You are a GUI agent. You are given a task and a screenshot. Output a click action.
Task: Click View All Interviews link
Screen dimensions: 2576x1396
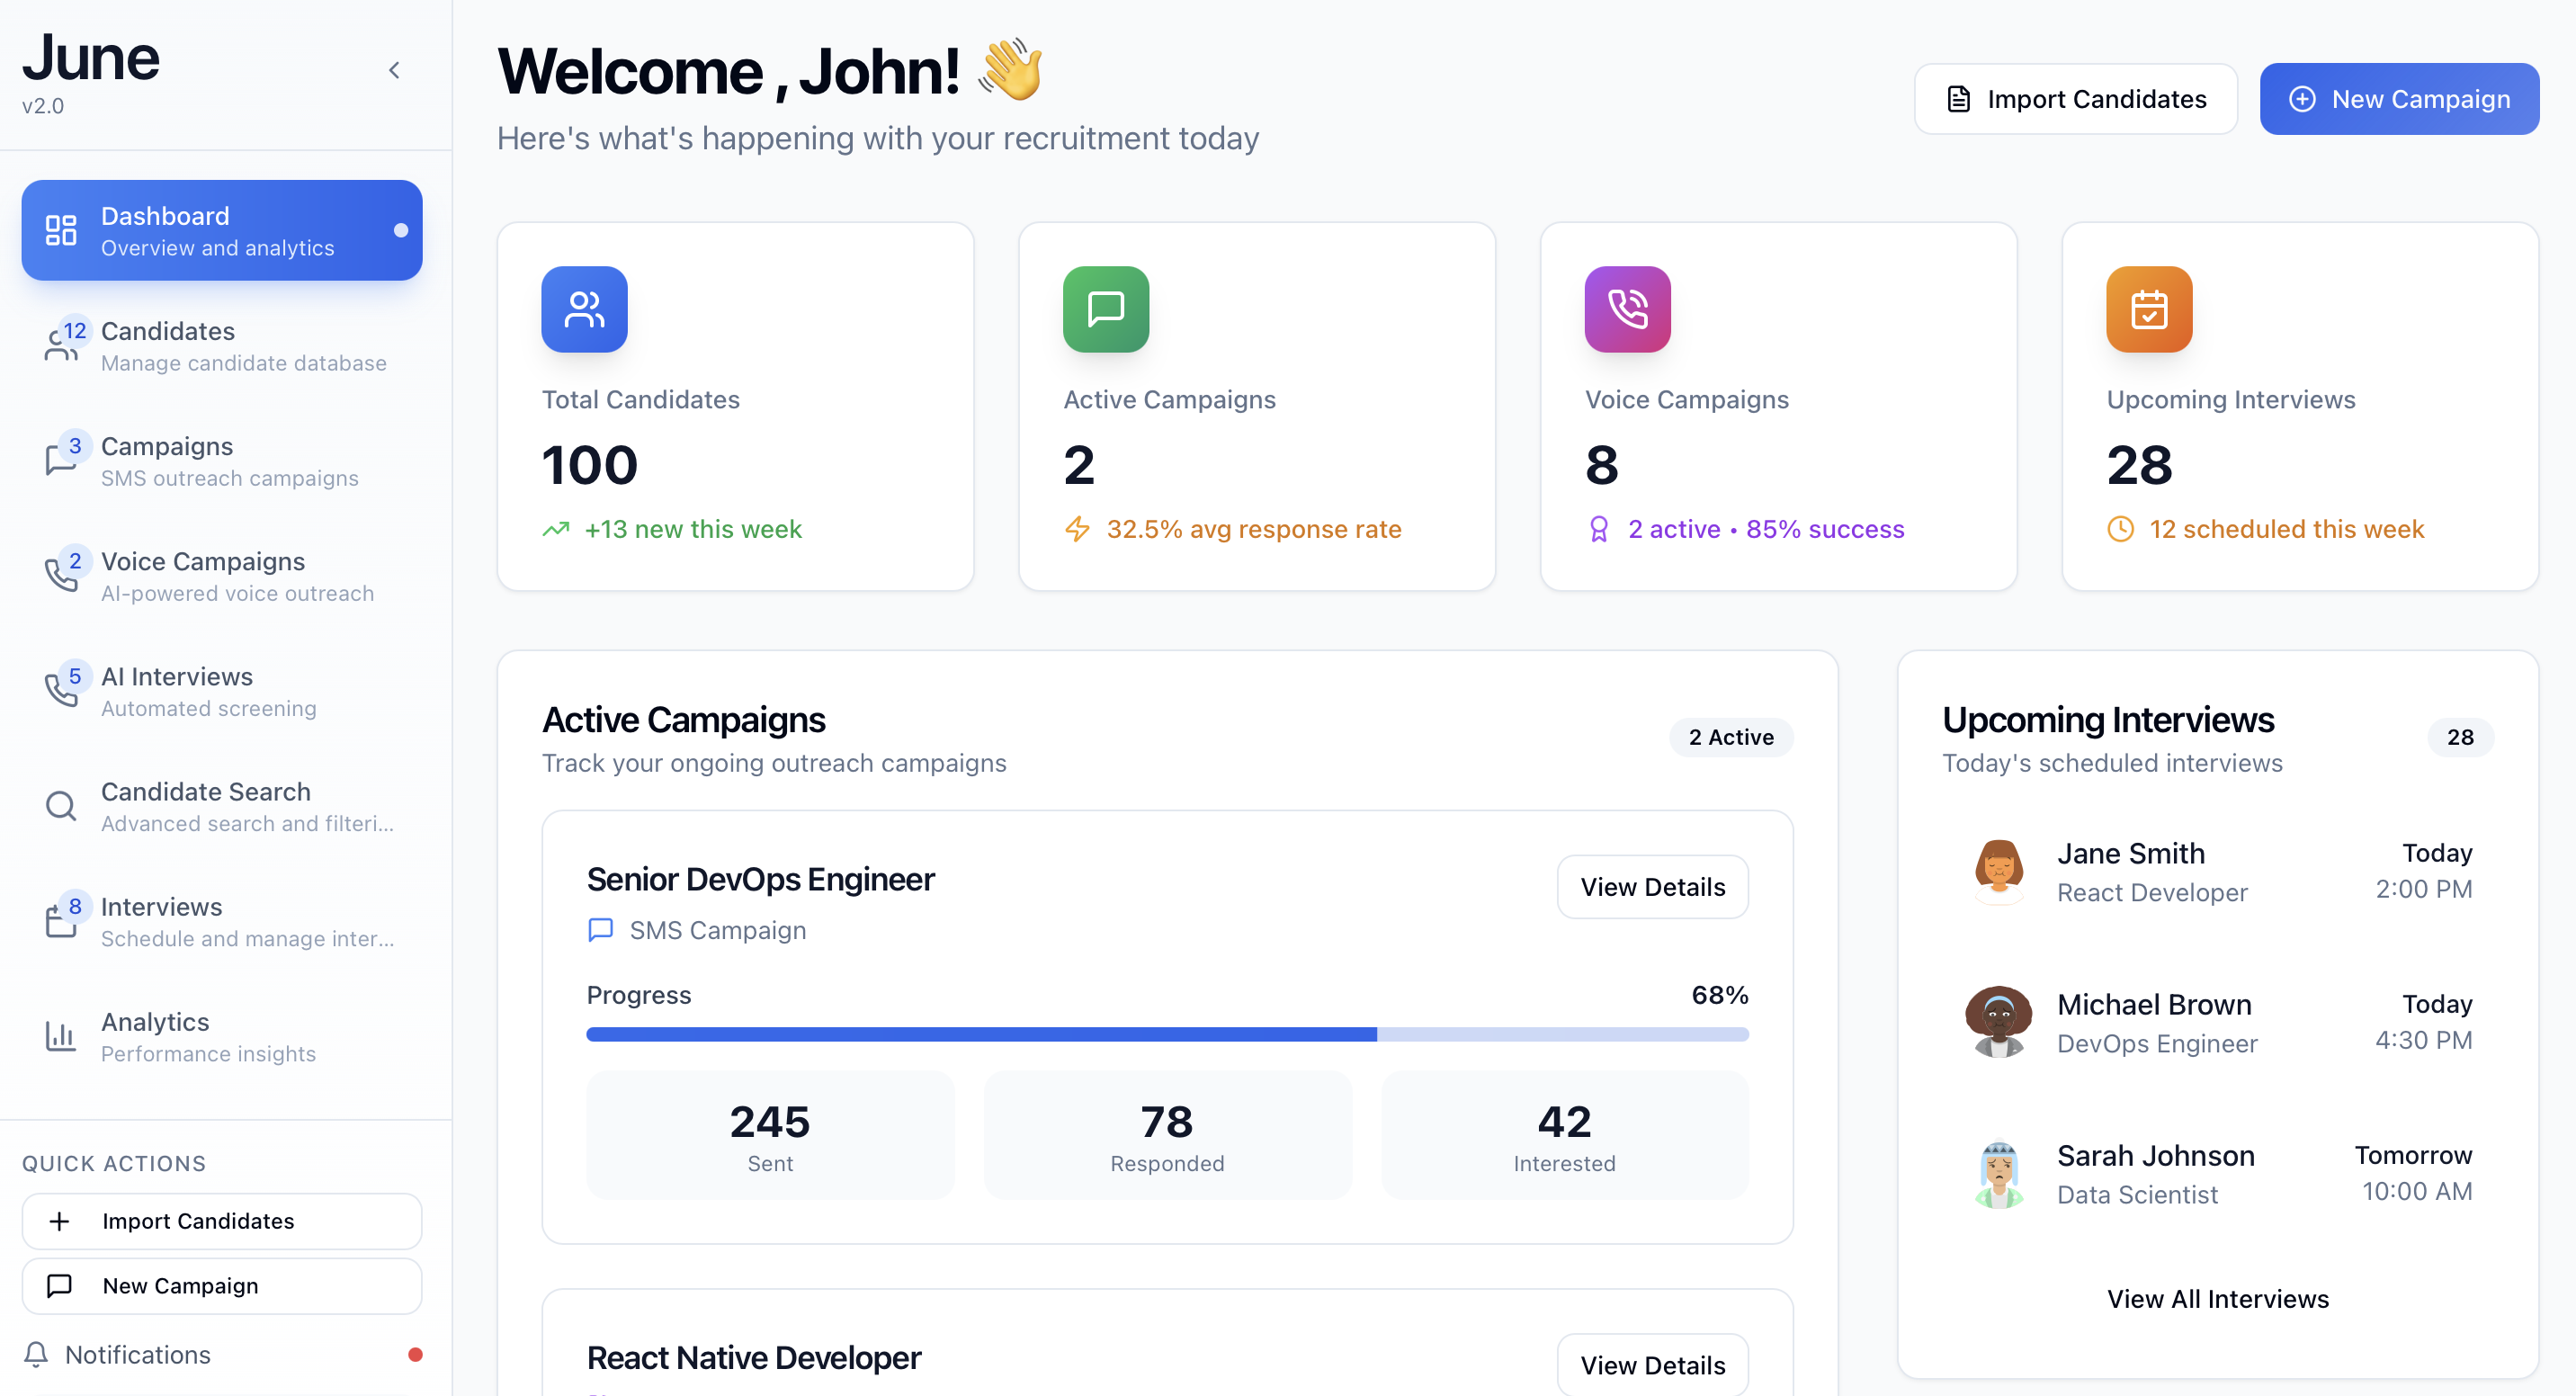(2217, 1299)
